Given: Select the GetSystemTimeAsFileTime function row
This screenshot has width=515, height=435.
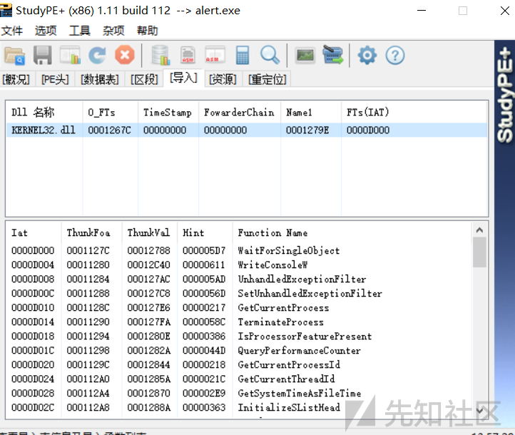Looking at the screenshot, I should 239,394.
